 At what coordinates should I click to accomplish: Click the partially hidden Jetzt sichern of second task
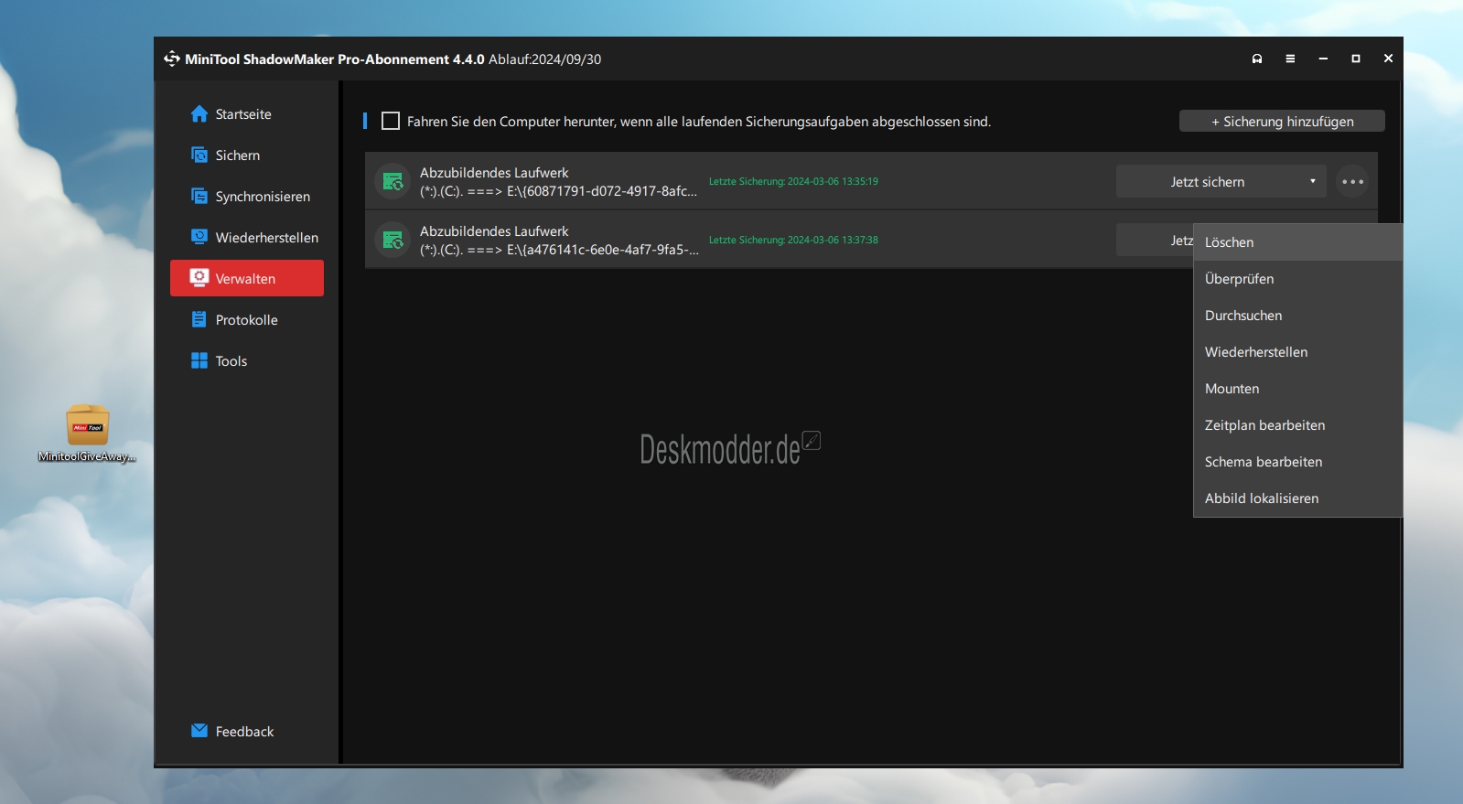[1155, 240]
